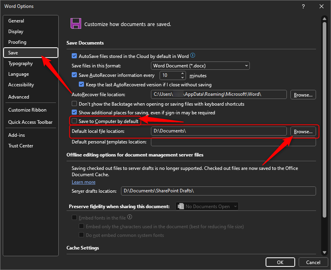Image resolution: width=331 pixels, height=270 pixels.
Task: Click the document icon in No Documents Open dropdown
Action: (x=180, y=206)
